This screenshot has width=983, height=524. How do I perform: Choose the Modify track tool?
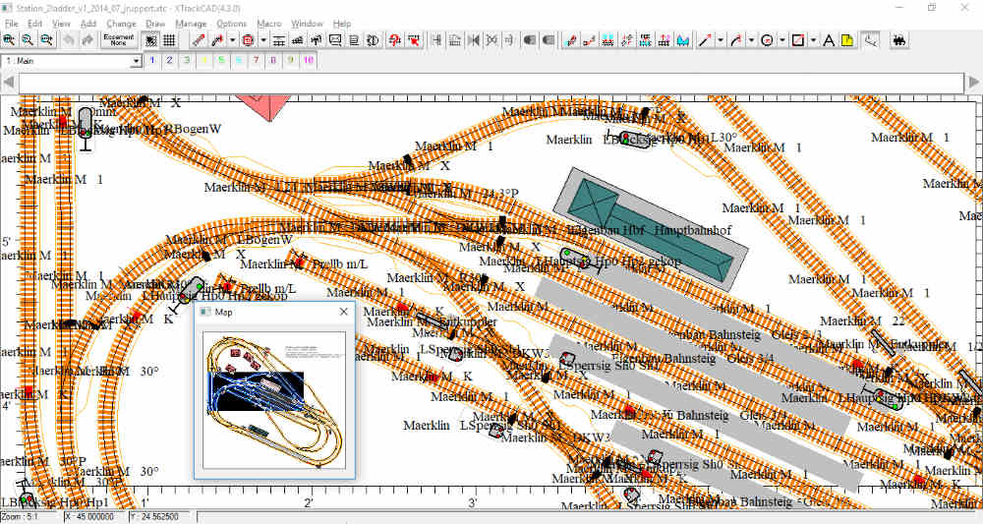570,40
